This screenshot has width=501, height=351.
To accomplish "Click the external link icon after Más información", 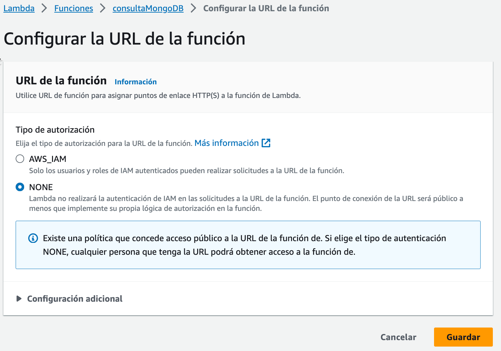I will [266, 143].
